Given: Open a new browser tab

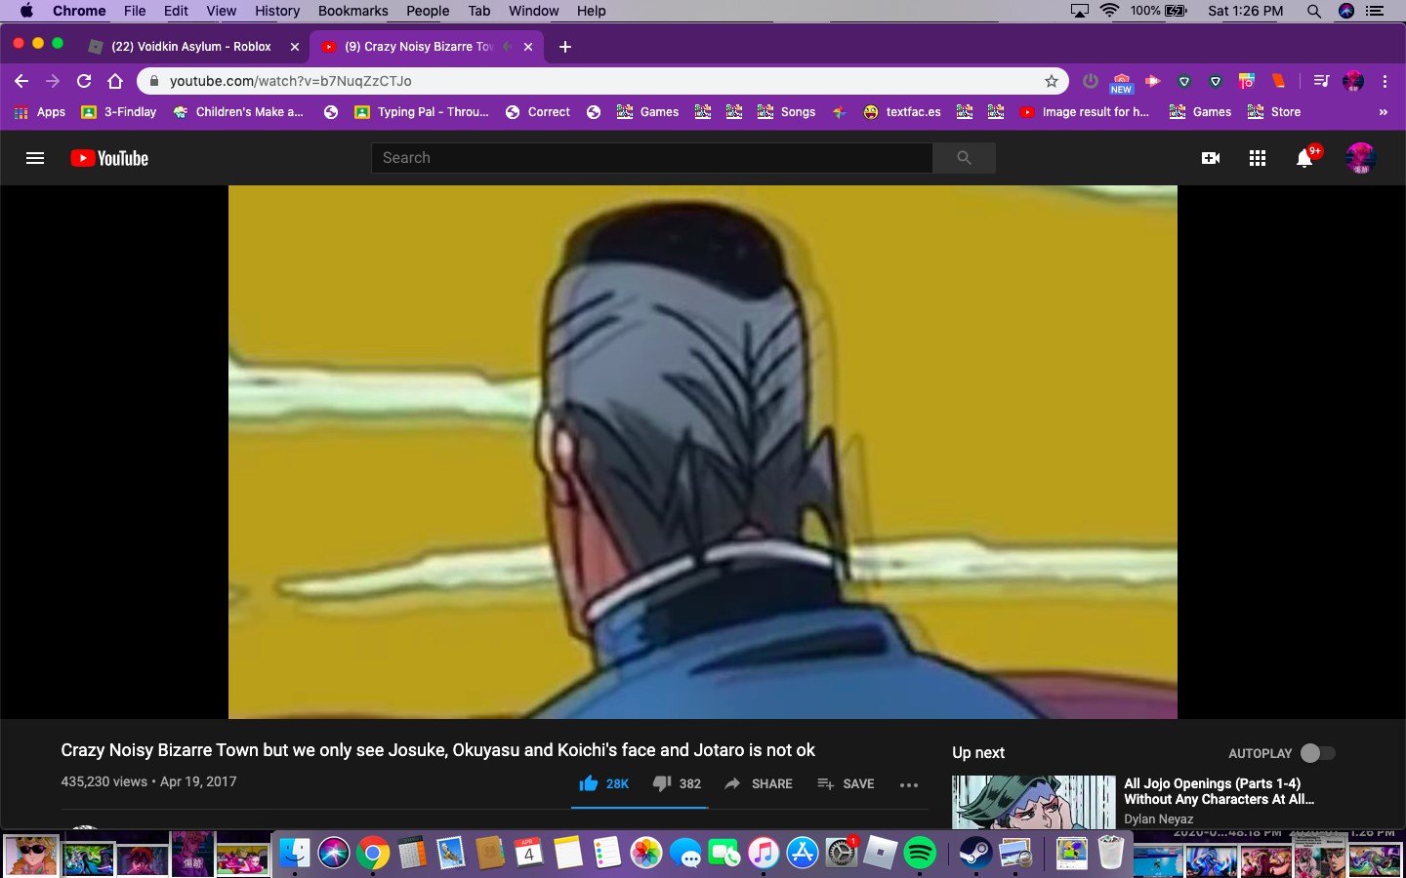Looking at the screenshot, I should click(x=565, y=47).
